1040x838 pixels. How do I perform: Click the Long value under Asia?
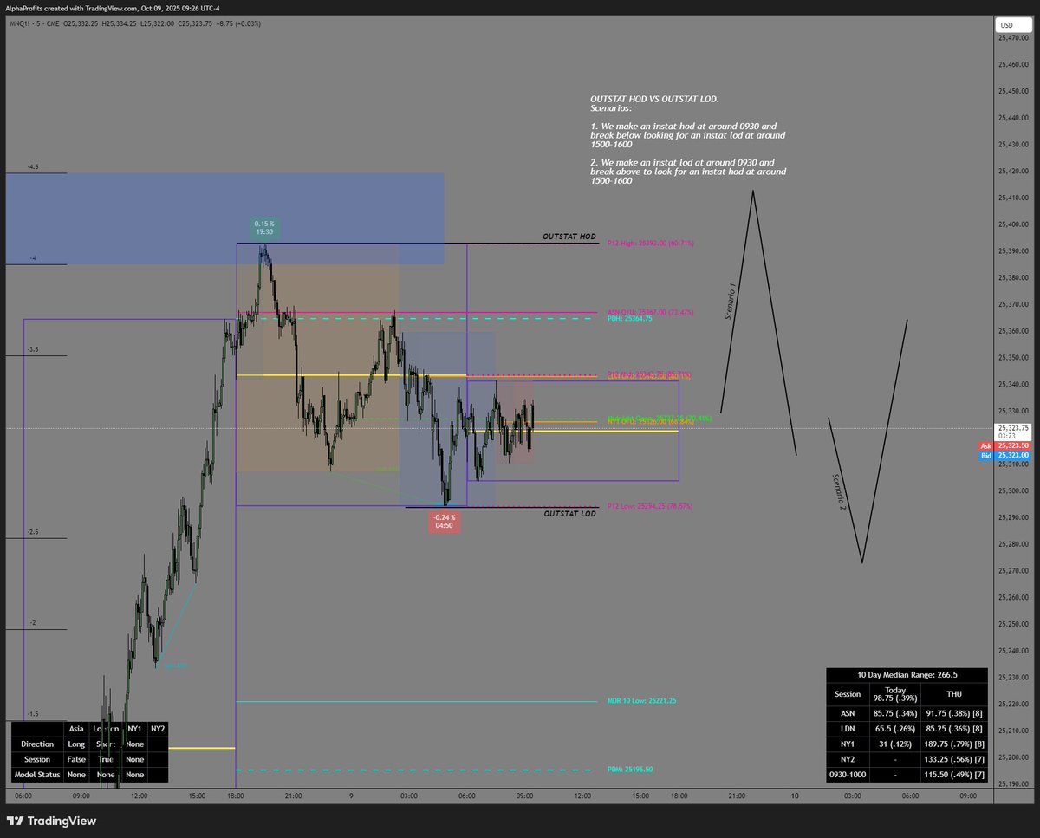pyautogui.click(x=76, y=744)
